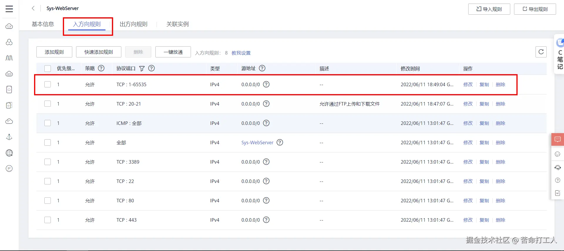Show source info for TCP : 22 rule
The image size is (564, 251).
[266, 181]
